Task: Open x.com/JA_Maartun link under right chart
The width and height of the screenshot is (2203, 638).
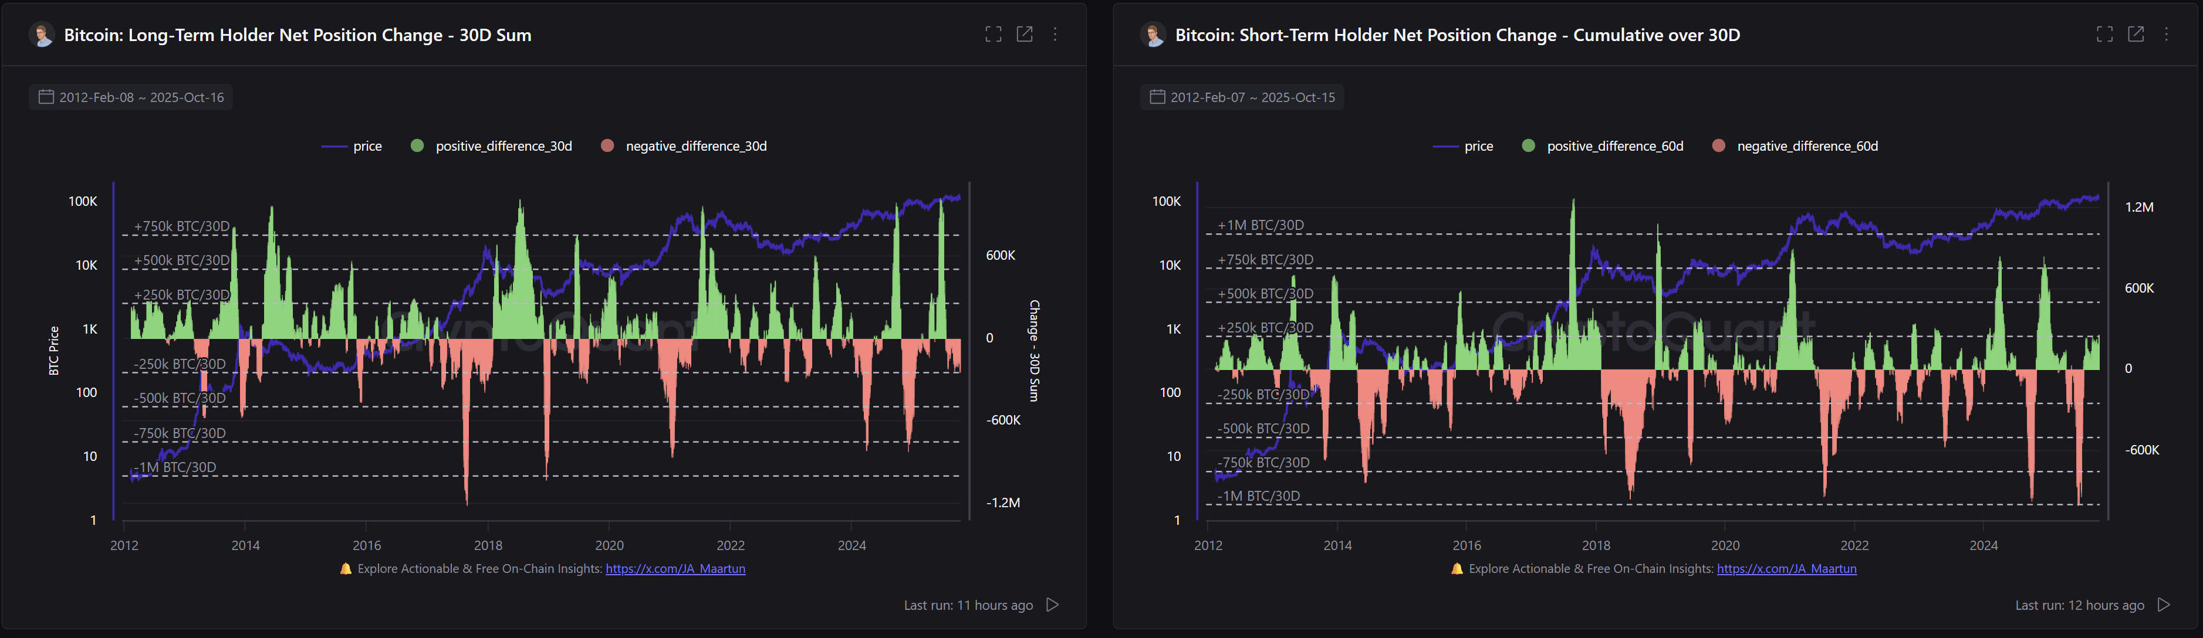Action: pos(1786,569)
